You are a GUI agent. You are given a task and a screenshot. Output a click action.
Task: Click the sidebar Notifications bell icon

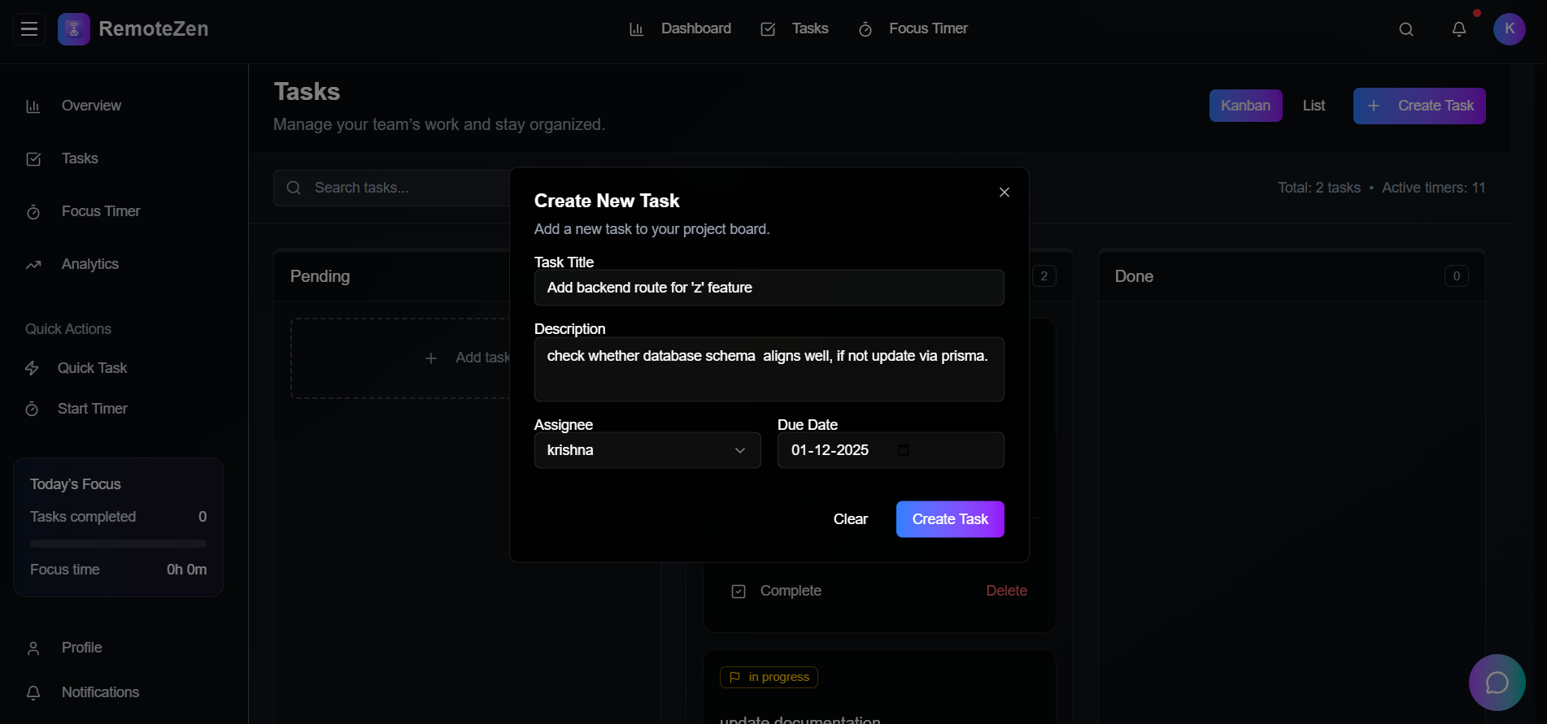[33, 693]
